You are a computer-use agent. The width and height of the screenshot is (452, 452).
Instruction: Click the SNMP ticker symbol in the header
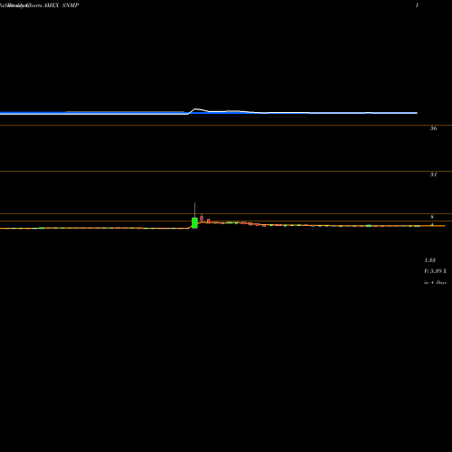pyautogui.click(x=71, y=5)
